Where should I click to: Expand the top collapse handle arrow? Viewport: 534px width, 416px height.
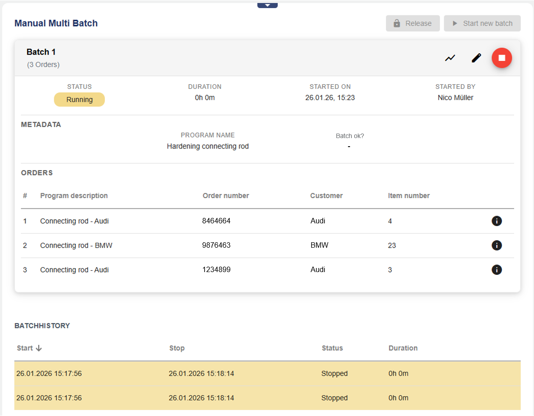[x=267, y=5]
